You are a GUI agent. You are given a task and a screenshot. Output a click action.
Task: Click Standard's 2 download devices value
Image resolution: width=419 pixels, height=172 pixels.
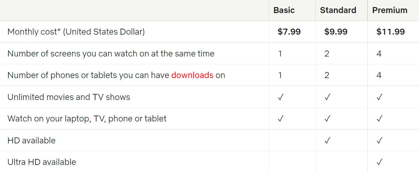(x=327, y=75)
